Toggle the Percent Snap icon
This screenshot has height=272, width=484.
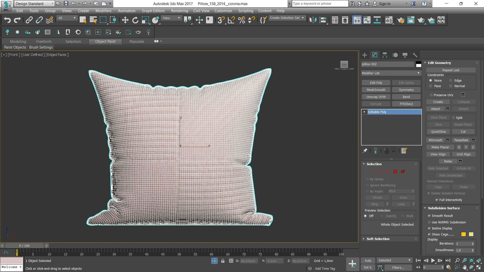tap(241, 20)
